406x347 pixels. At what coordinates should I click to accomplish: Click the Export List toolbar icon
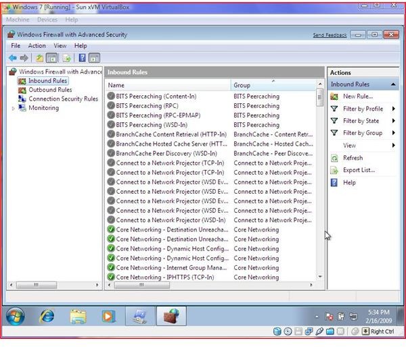(x=66, y=58)
